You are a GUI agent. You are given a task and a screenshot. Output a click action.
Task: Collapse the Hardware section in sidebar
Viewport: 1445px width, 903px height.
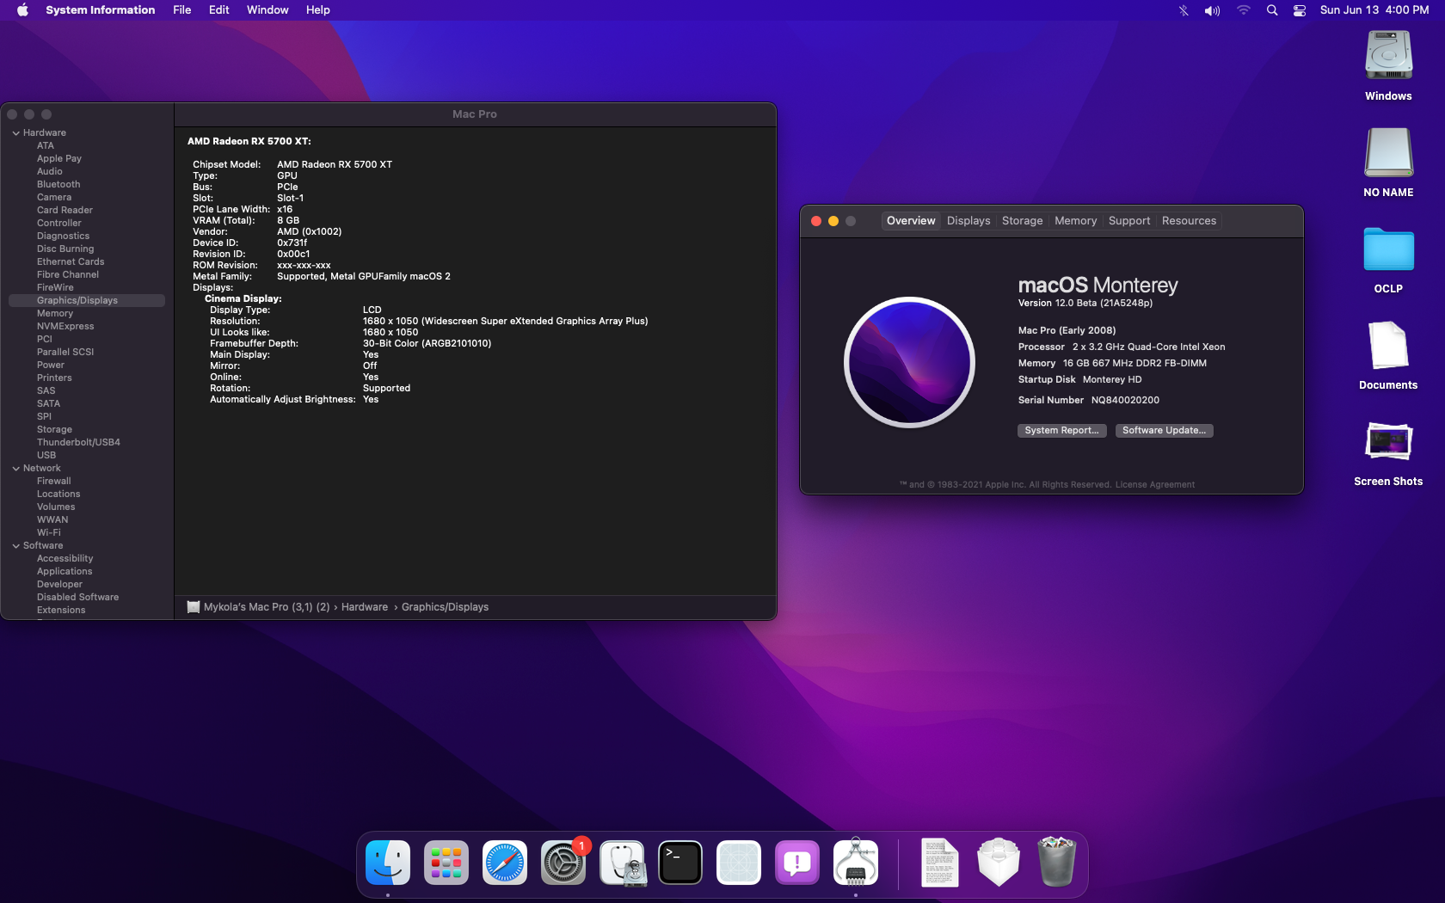[x=16, y=132]
